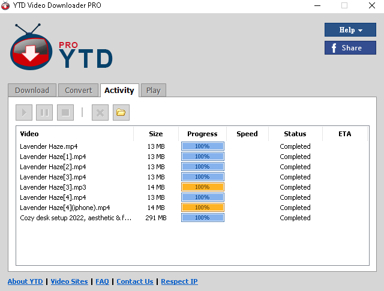Select the Activity tab

point(119,91)
